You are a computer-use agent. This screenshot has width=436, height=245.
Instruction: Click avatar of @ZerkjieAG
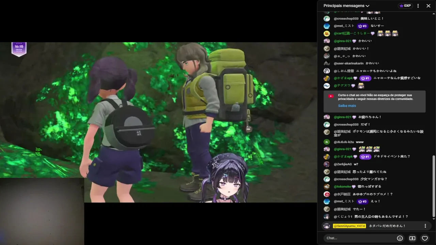(327, 164)
